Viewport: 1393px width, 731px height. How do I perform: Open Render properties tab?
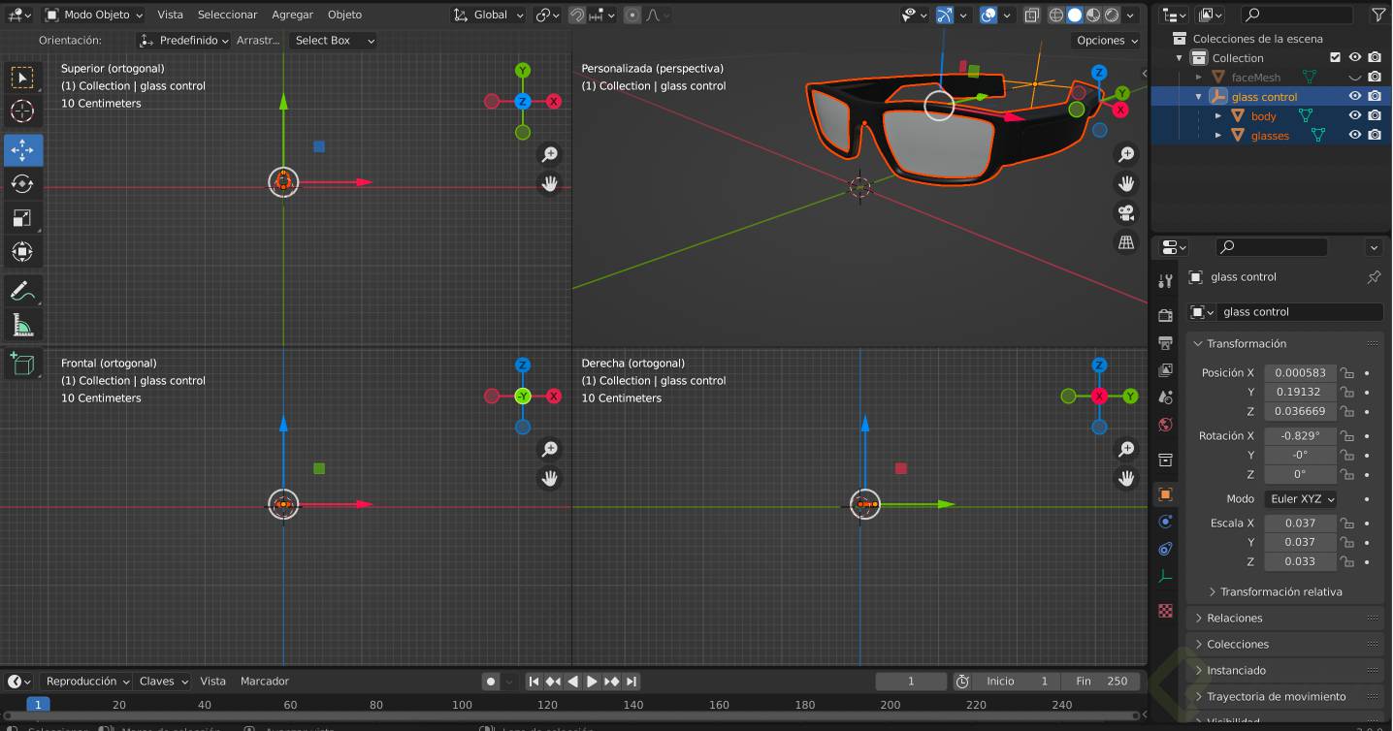tap(1166, 315)
